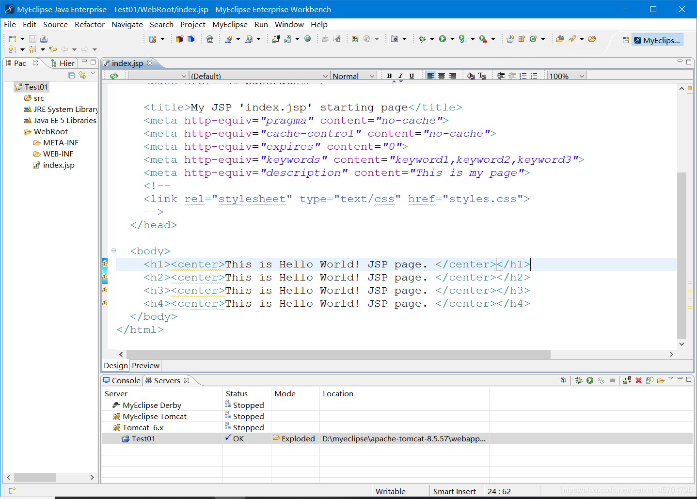Toggle align right
This screenshot has height=499, width=697.
453,76
